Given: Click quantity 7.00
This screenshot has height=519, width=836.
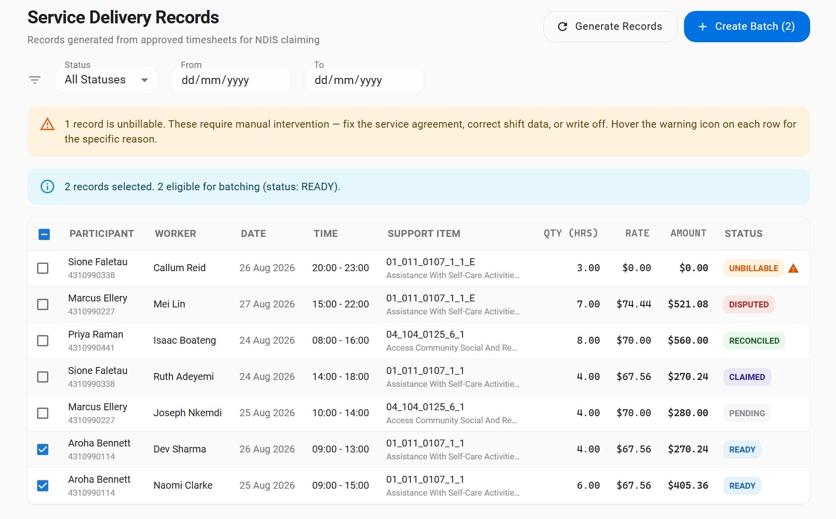Looking at the screenshot, I should coord(588,304).
